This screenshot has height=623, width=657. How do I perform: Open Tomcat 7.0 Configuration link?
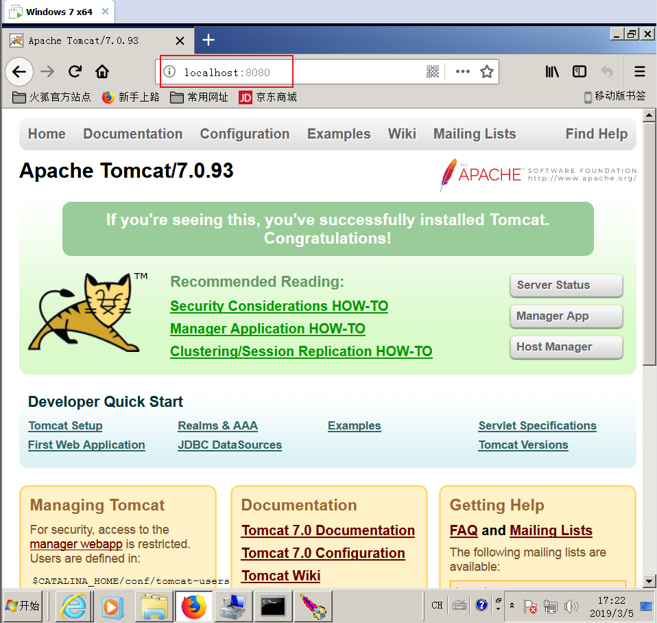point(323,553)
